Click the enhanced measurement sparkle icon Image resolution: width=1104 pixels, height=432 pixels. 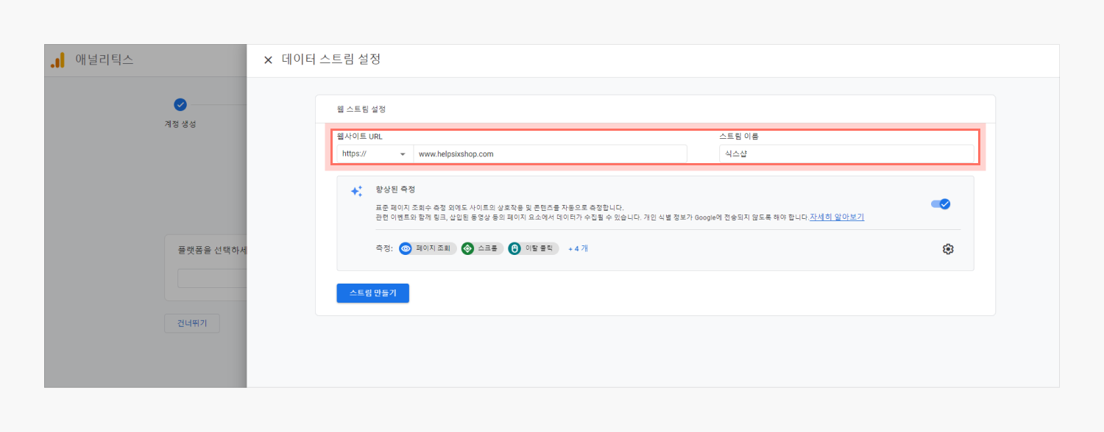[x=356, y=191]
